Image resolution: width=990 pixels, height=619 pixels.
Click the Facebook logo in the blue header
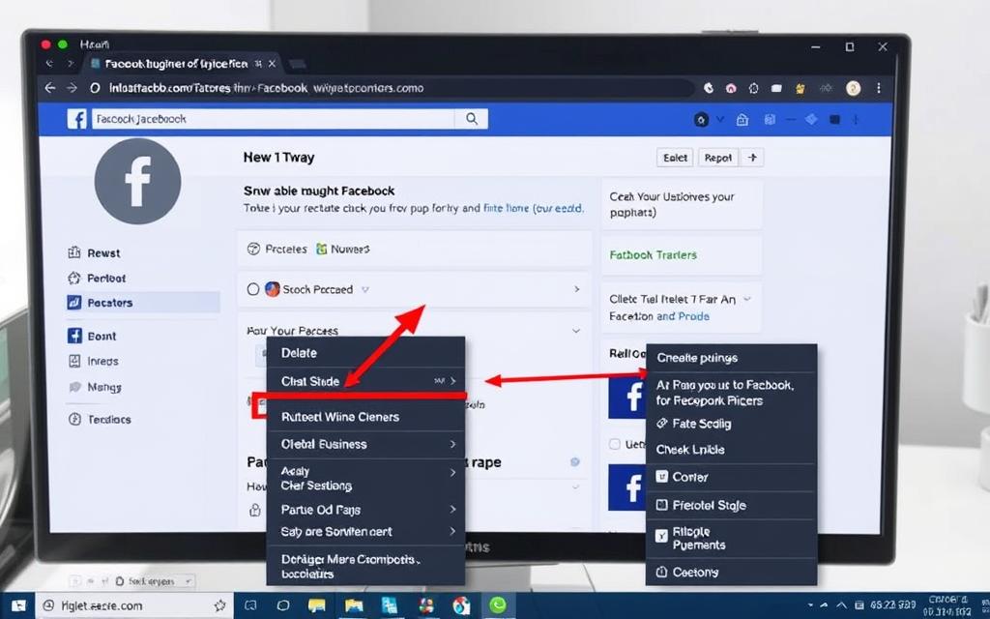click(x=76, y=119)
